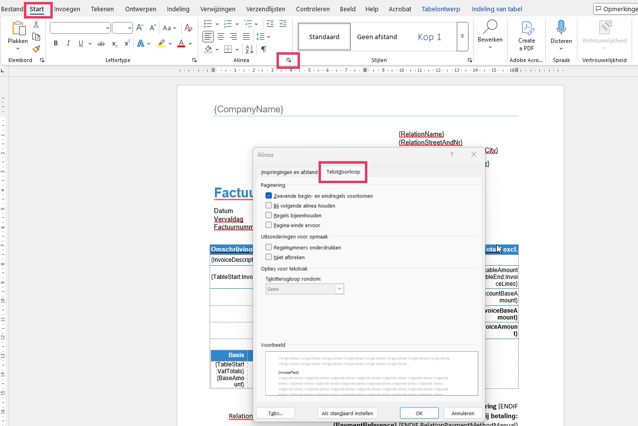Click the Als standaard instellen button
This screenshot has width=638, height=426.
tap(347, 413)
